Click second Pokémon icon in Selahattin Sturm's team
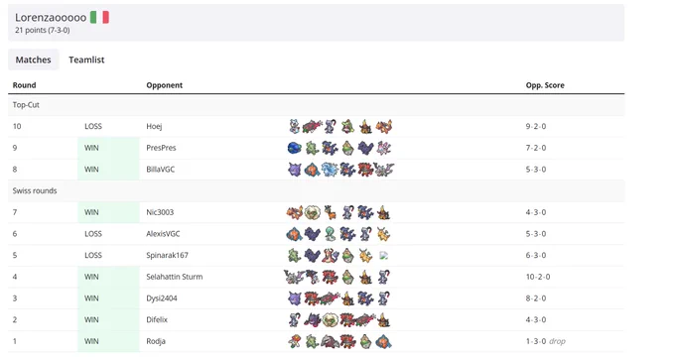Screen dimensions: 675x358 point(313,277)
